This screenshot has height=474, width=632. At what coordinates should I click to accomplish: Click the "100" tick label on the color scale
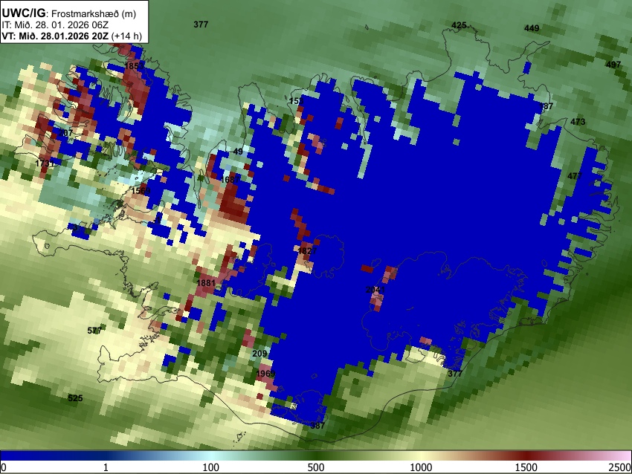[211, 467]
